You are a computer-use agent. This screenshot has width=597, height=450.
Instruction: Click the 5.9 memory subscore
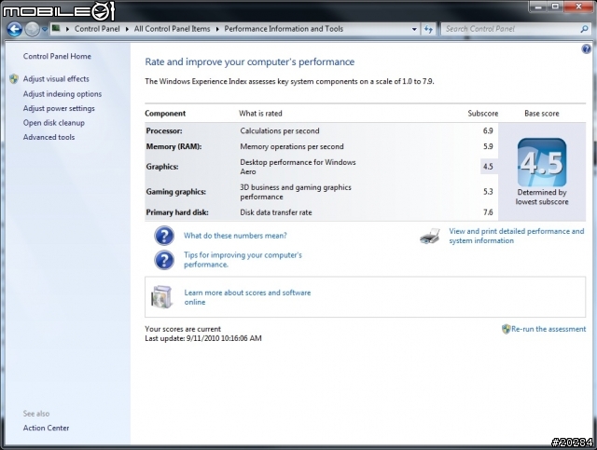tap(488, 147)
